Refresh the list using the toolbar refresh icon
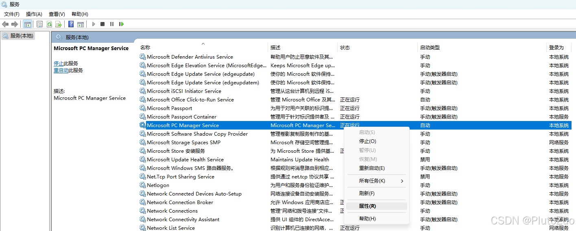This screenshot has height=231, width=576. (x=49, y=24)
